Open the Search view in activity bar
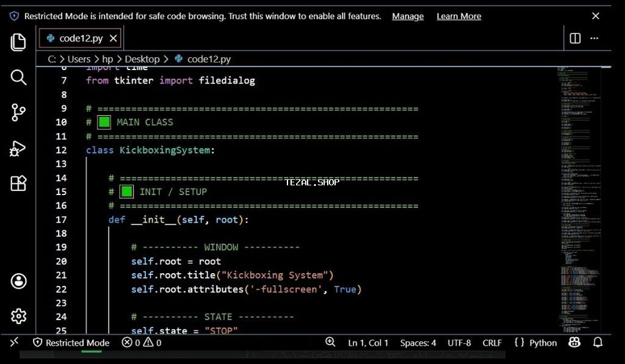This screenshot has height=364, width=625. coord(18,77)
